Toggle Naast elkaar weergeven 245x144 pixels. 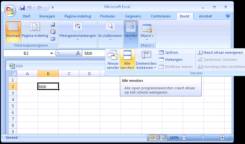pos(220,52)
